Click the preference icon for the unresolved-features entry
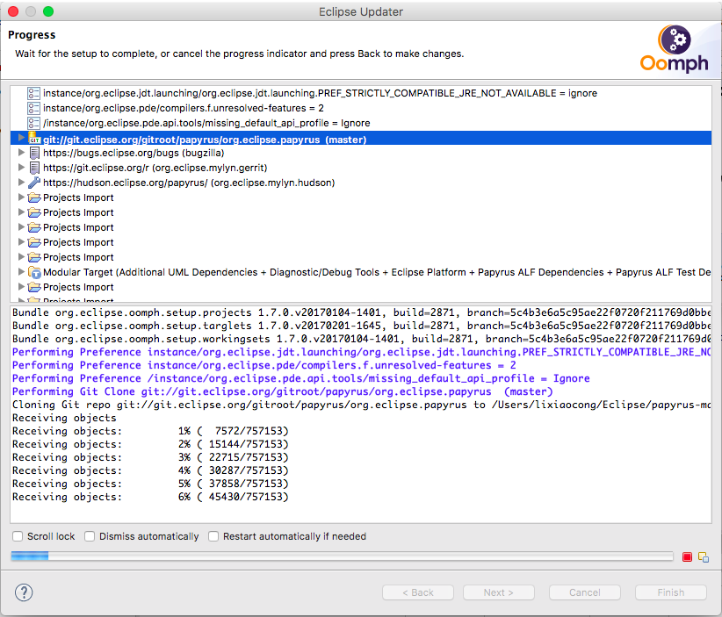The width and height of the screenshot is (722, 617). click(34, 108)
